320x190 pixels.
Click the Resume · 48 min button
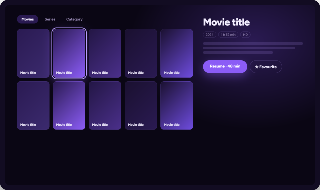point(225,66)
